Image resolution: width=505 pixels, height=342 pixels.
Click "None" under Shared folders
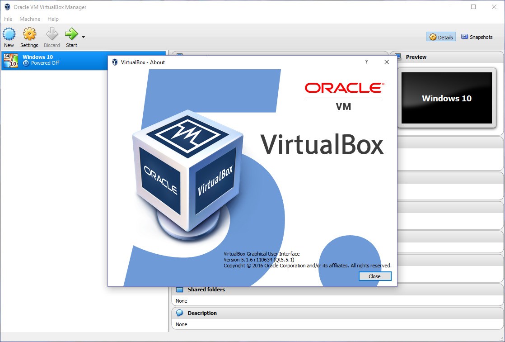coord(181,301)
